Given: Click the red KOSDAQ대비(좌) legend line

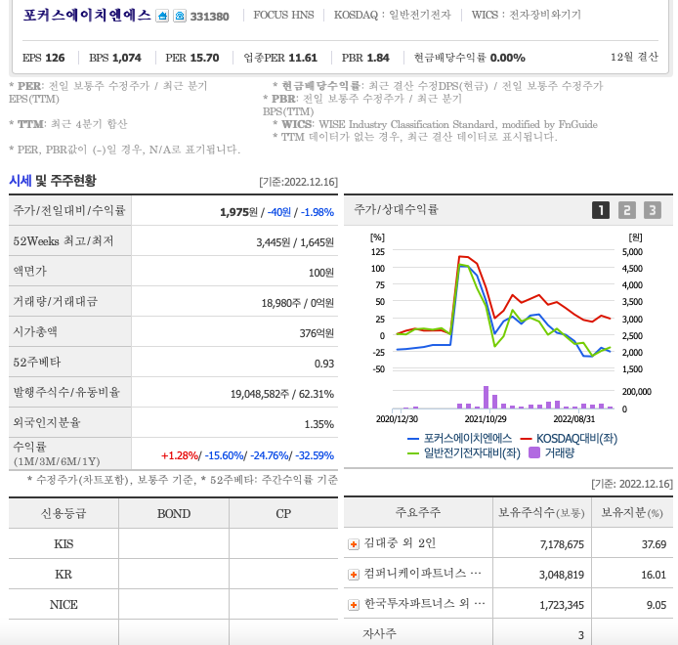Looking at the screenshot, I should (526, 439).
